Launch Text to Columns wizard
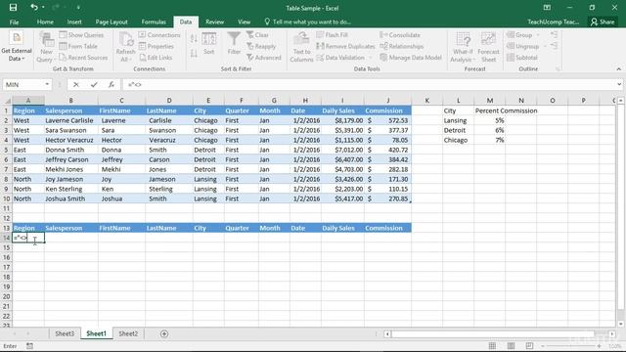Screen dimensions: 626x352 [x=301, y=47]
